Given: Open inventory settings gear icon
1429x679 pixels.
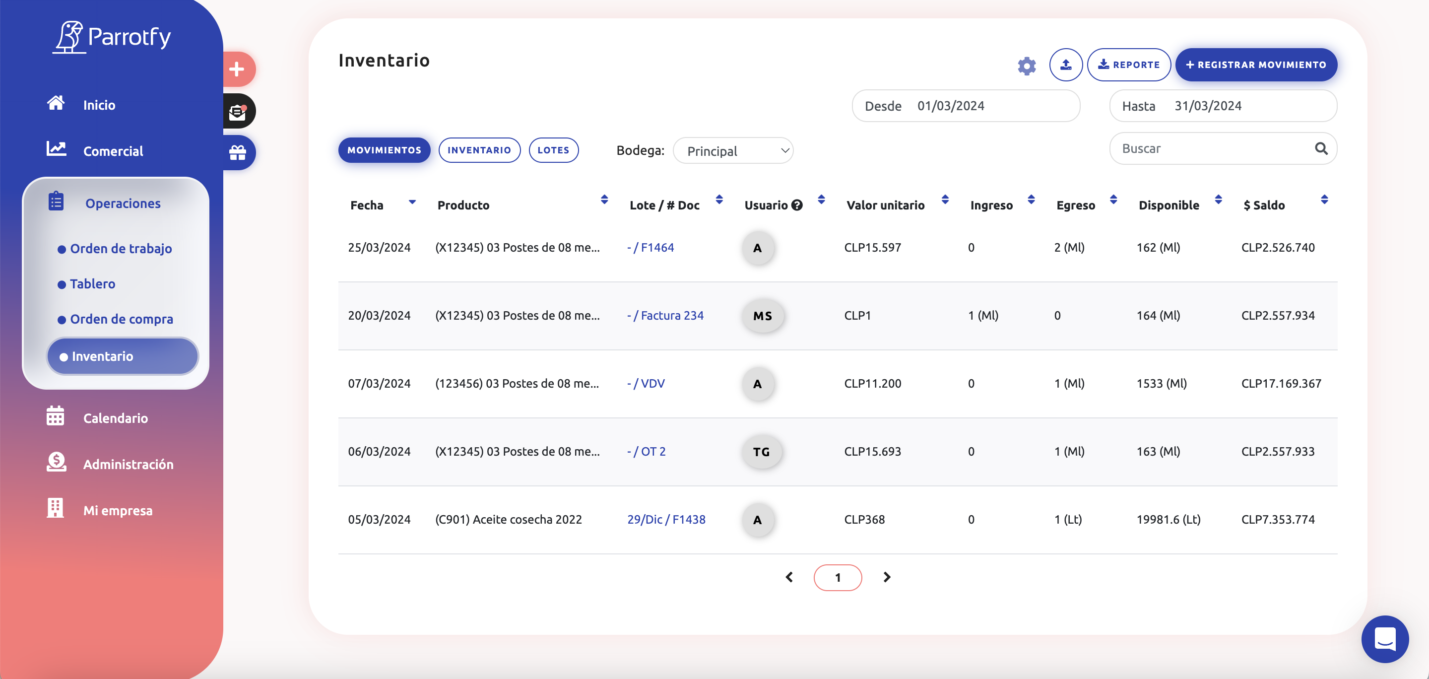Looking at the screenshot, I should 1026,66.
